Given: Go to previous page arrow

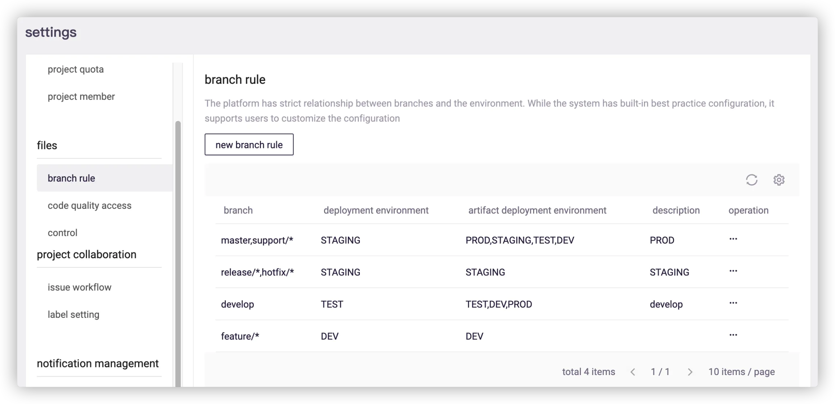Looking at the screenshot, I should point(633,372).
